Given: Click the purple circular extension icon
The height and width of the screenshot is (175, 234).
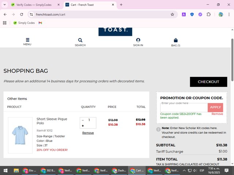Looking at the screenshot, I should pos(200,15).
